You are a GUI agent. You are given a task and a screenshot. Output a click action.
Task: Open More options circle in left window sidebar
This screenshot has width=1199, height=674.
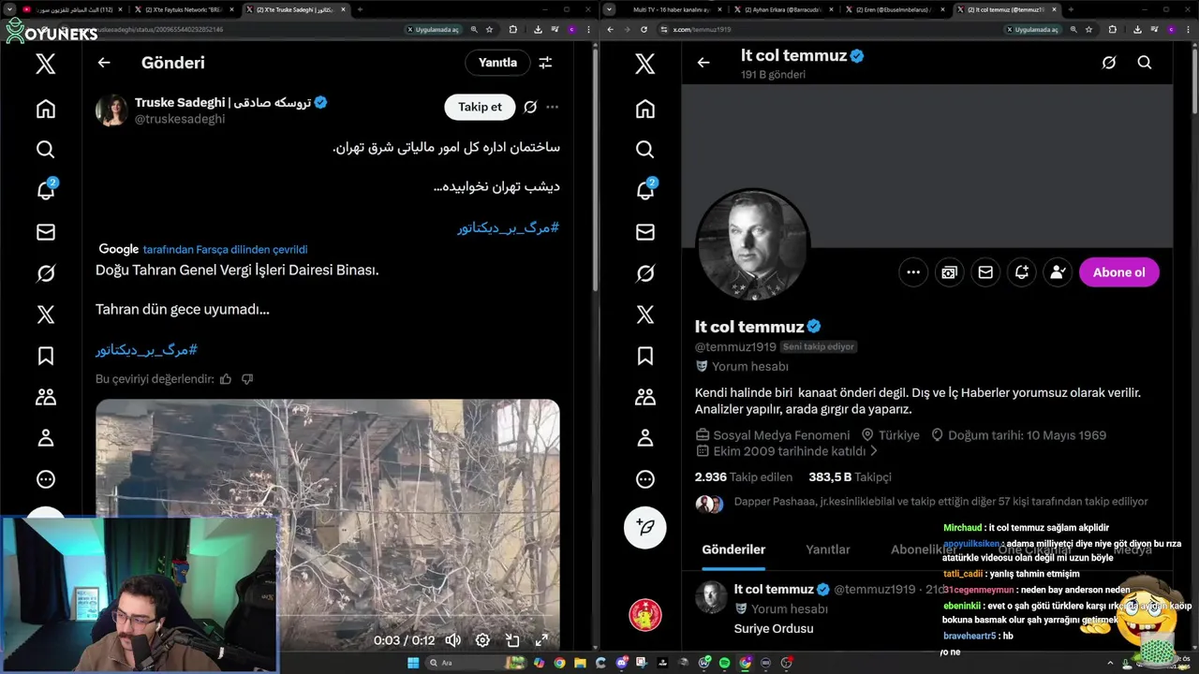pos(45,479)
